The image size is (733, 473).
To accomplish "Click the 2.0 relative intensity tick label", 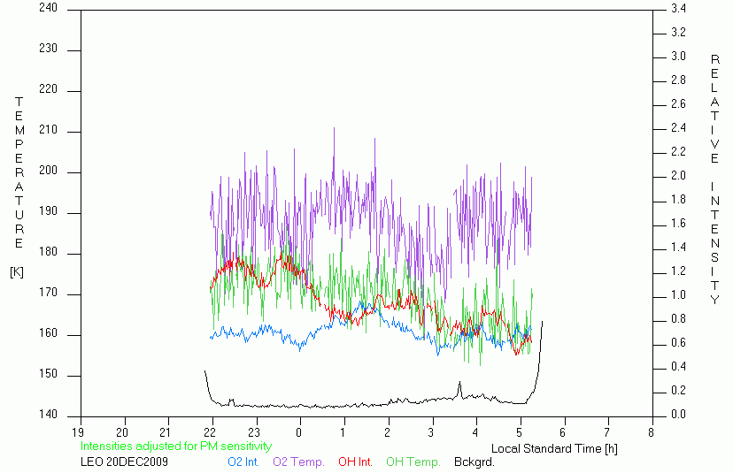I will pyautogui.click(x=678, y=176).
